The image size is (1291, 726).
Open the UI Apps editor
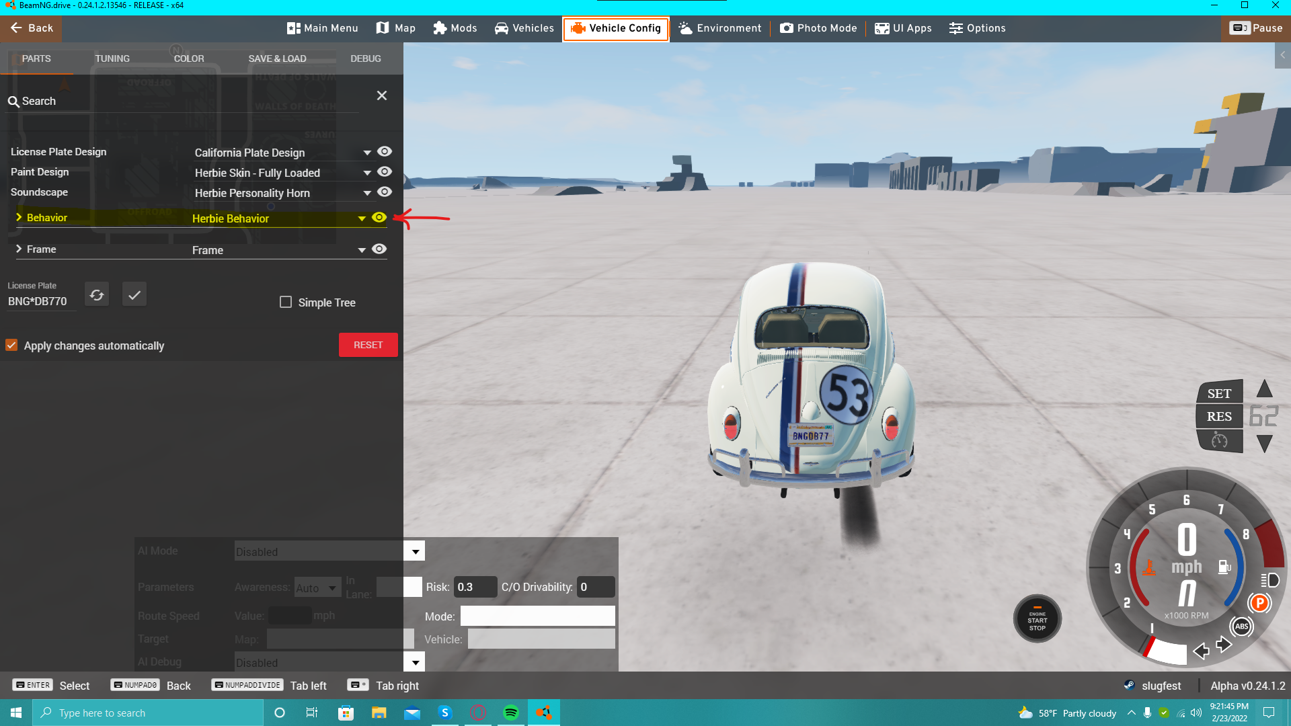click(903, 28)
